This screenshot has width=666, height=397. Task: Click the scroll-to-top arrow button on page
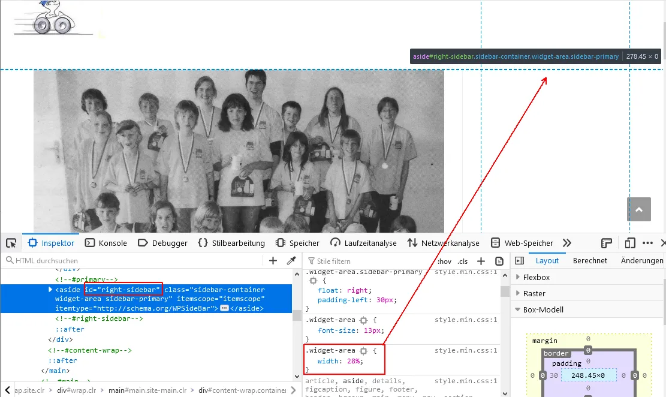coord(639,209)
